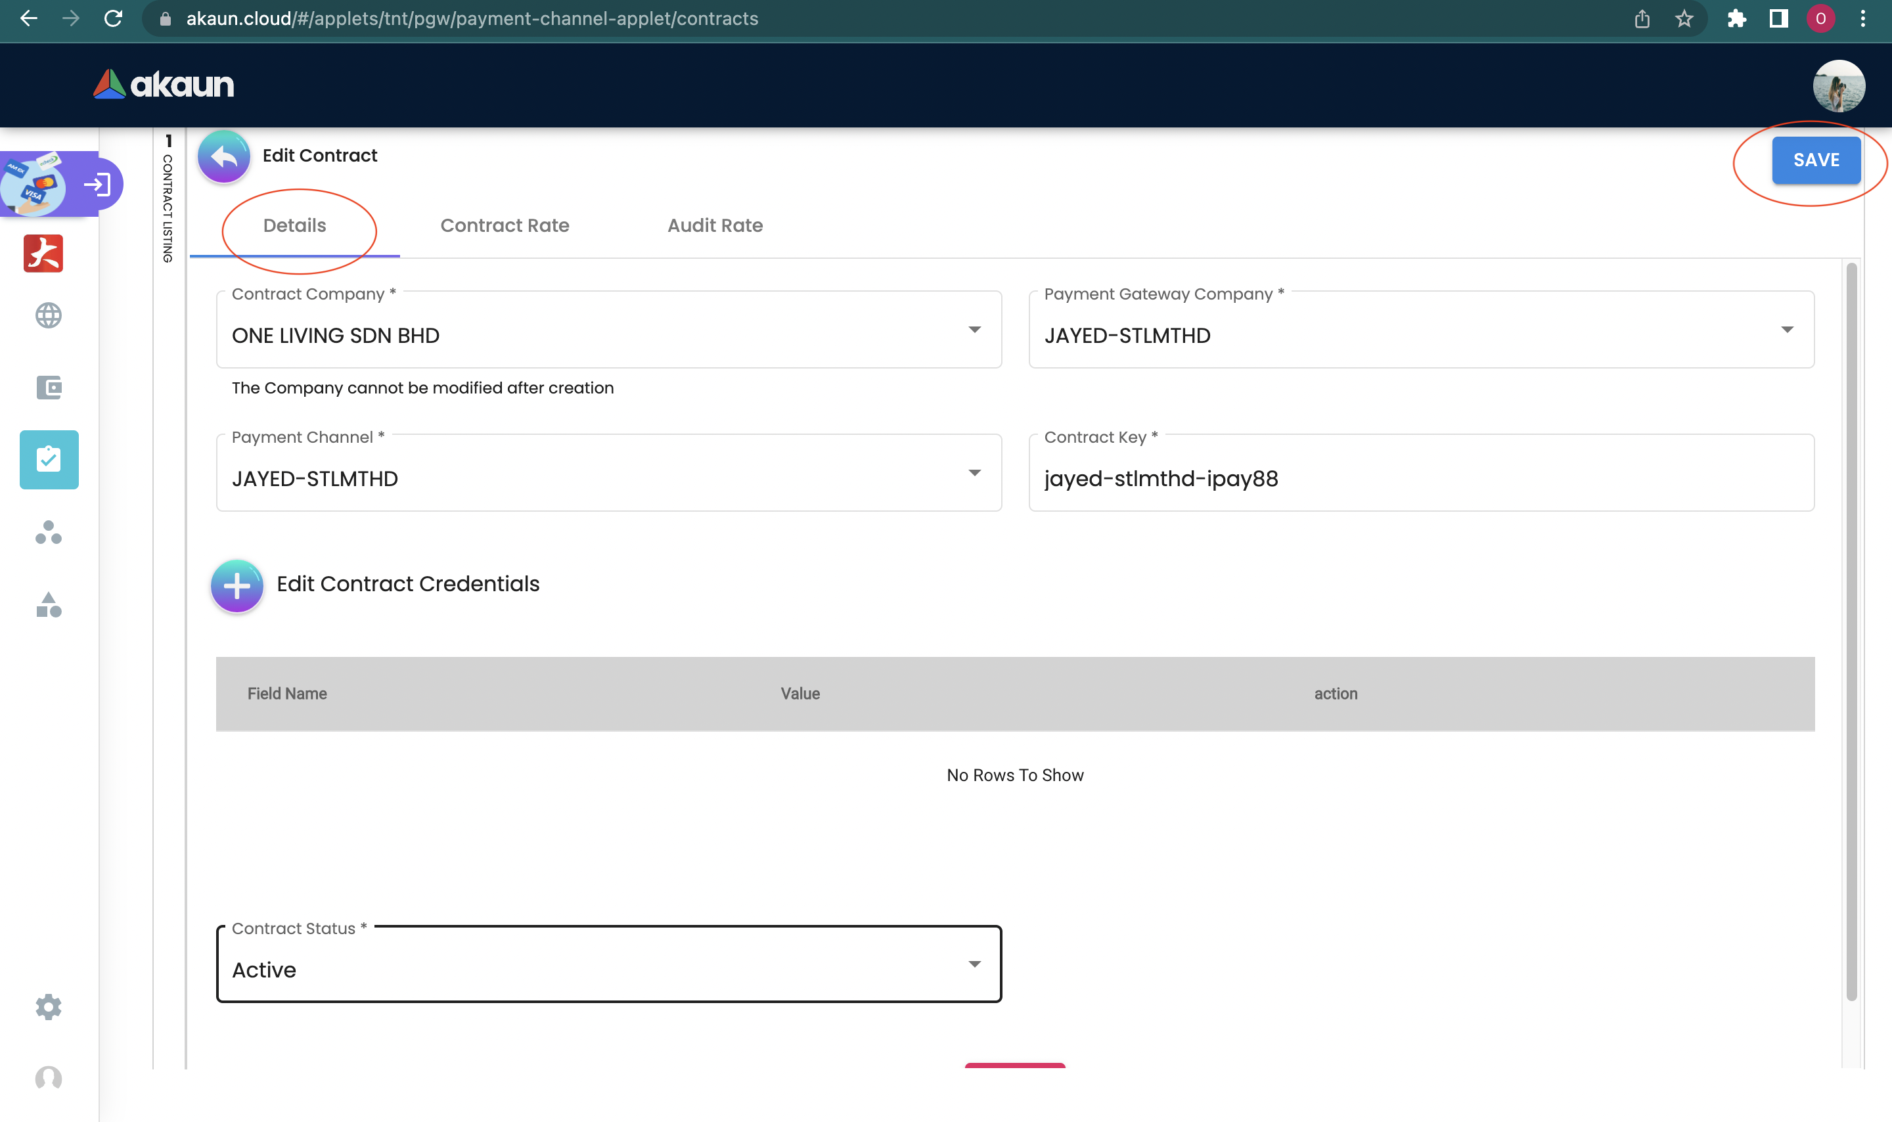Expand the Contract Company dropdown
The image size is (1892, 1122).
click(974, 330)
